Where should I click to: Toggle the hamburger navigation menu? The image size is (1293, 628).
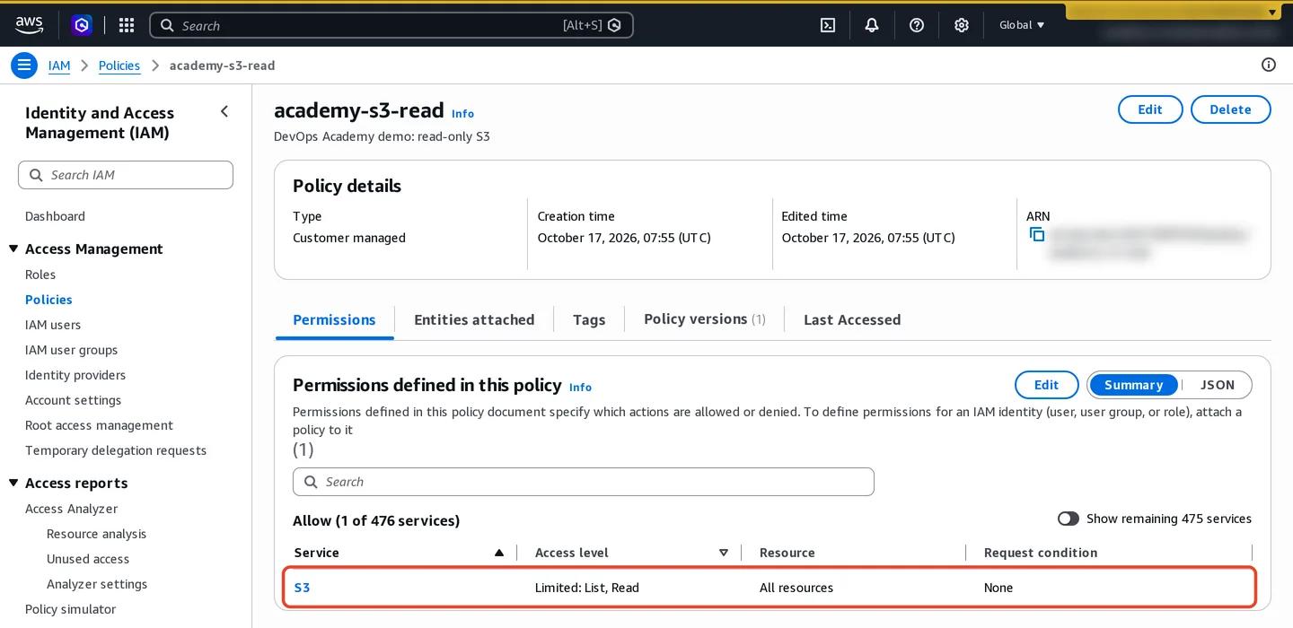tap(24, 65)
